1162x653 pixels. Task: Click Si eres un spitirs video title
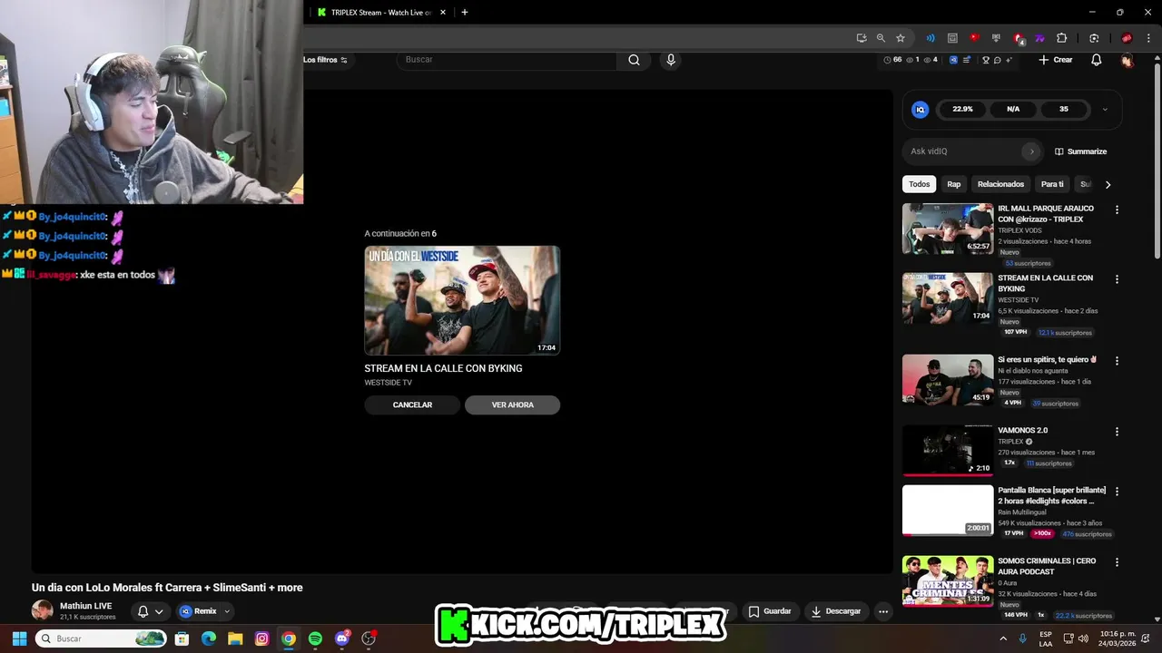pyautogui.click(x=1048, y=359)
